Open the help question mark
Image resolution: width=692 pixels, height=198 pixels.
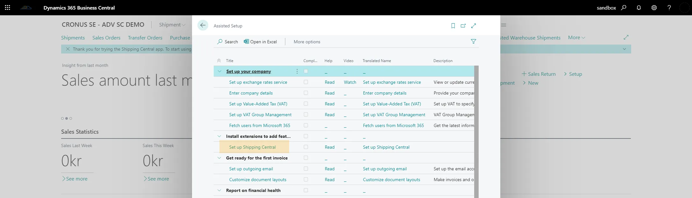pos(669,8)
